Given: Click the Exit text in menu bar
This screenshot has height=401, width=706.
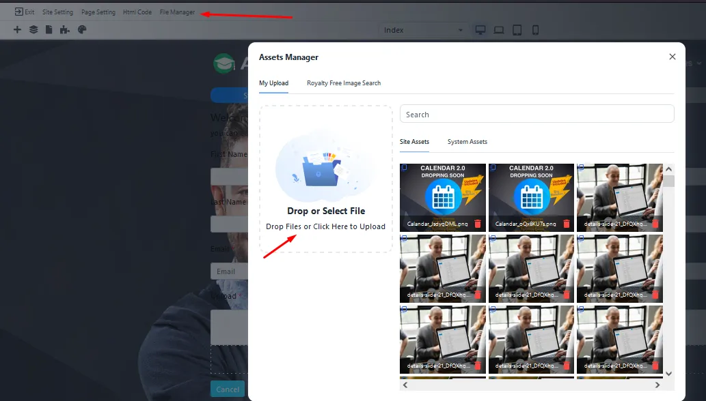Looking at the screenshot, I should tap(29, 12).
